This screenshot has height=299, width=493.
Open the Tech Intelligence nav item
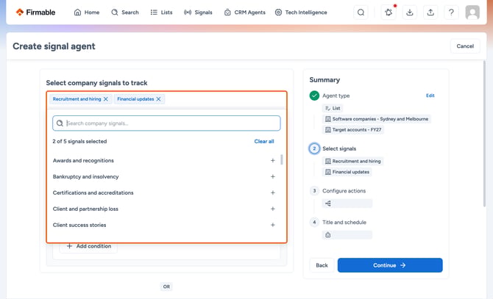click(x=301, y=12)
